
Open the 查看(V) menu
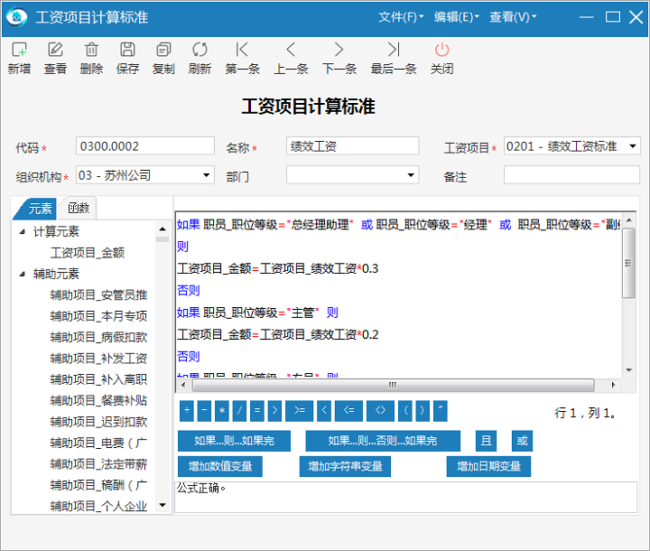(513, 17)
